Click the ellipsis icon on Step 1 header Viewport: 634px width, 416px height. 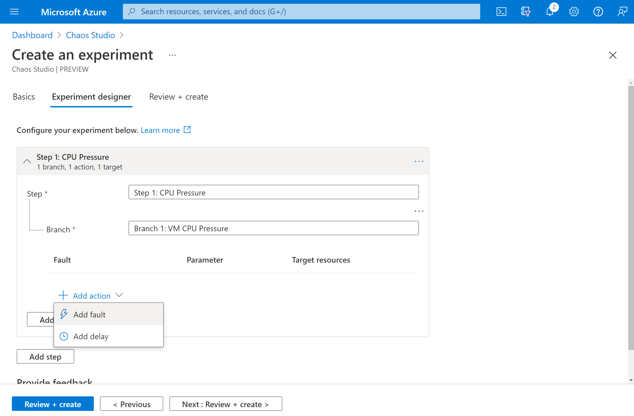(418, 162)
